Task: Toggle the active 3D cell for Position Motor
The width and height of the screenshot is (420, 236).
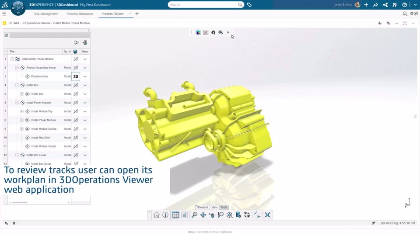Action: coord(76,76)
